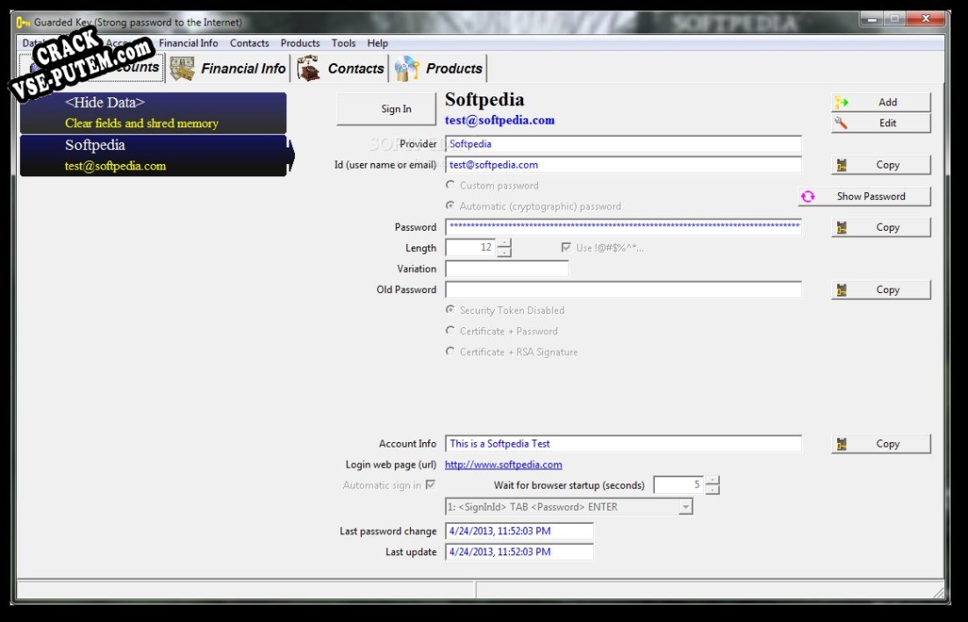Select Certificate + RSA Signature option

(451, 352)
